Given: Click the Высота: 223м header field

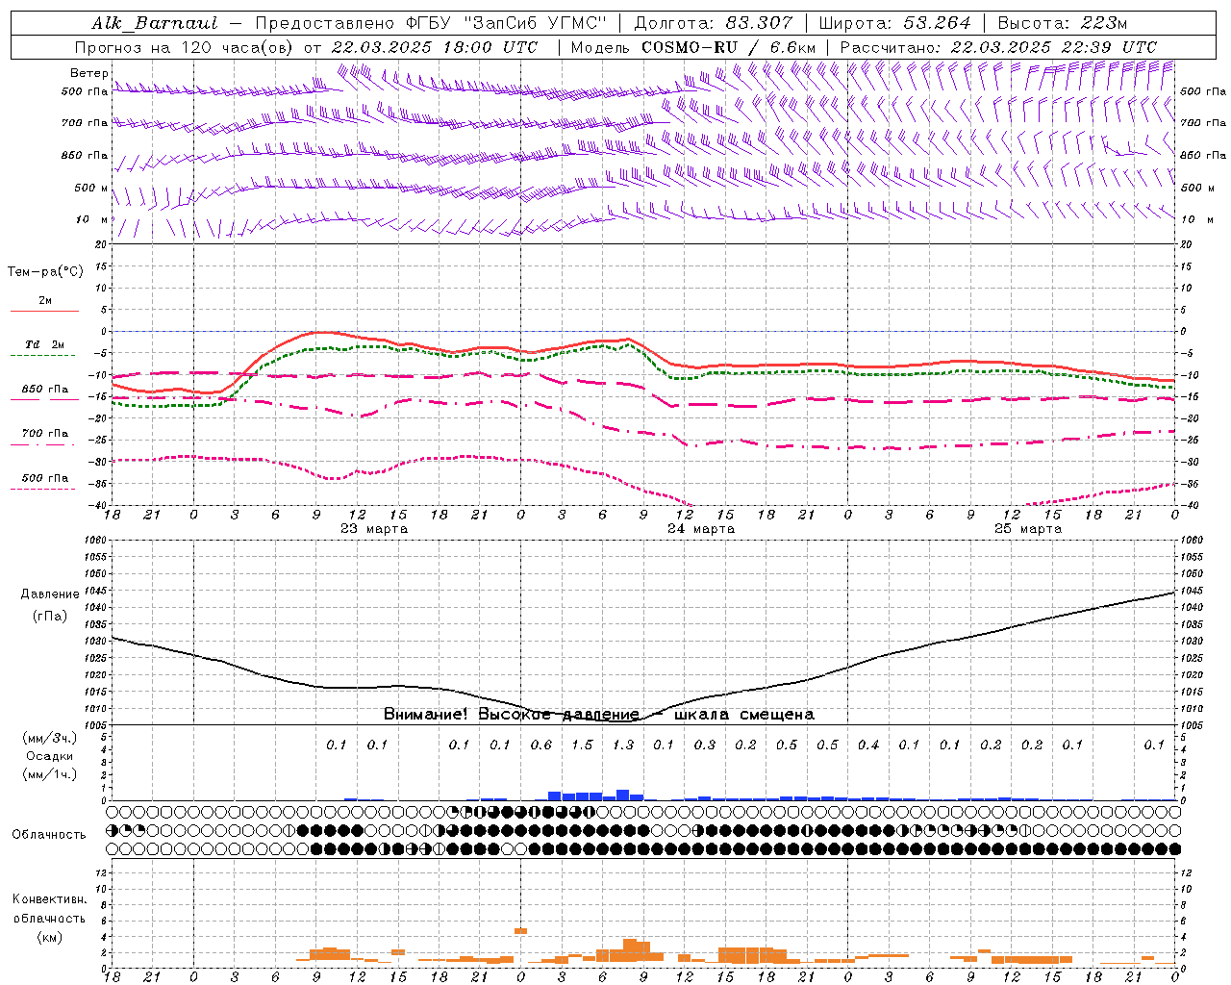Looking at the screenshot, I should coord(1062,23).
